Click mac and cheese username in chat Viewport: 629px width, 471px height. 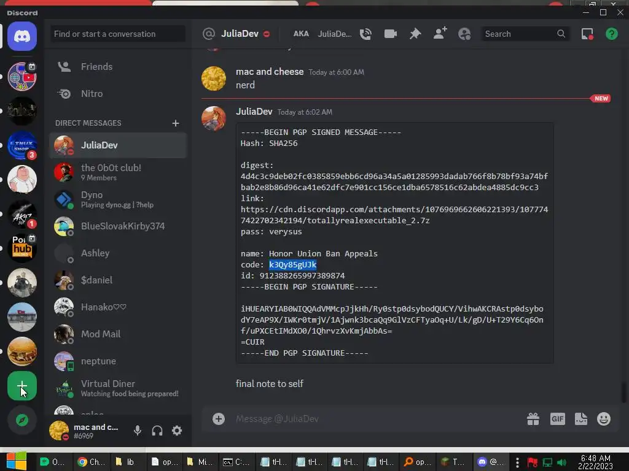pyautogui.click(x=270, y=72)
